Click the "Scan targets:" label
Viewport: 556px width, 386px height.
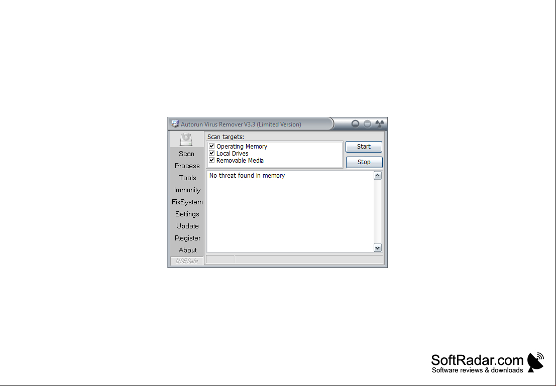[226, 137]
